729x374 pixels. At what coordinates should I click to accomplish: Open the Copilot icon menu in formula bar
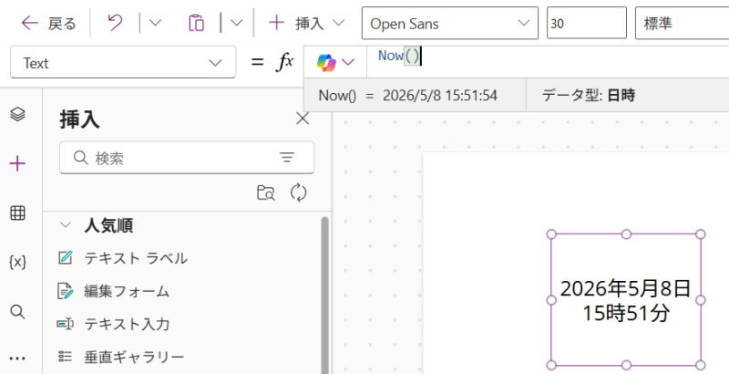coord(335,62)
